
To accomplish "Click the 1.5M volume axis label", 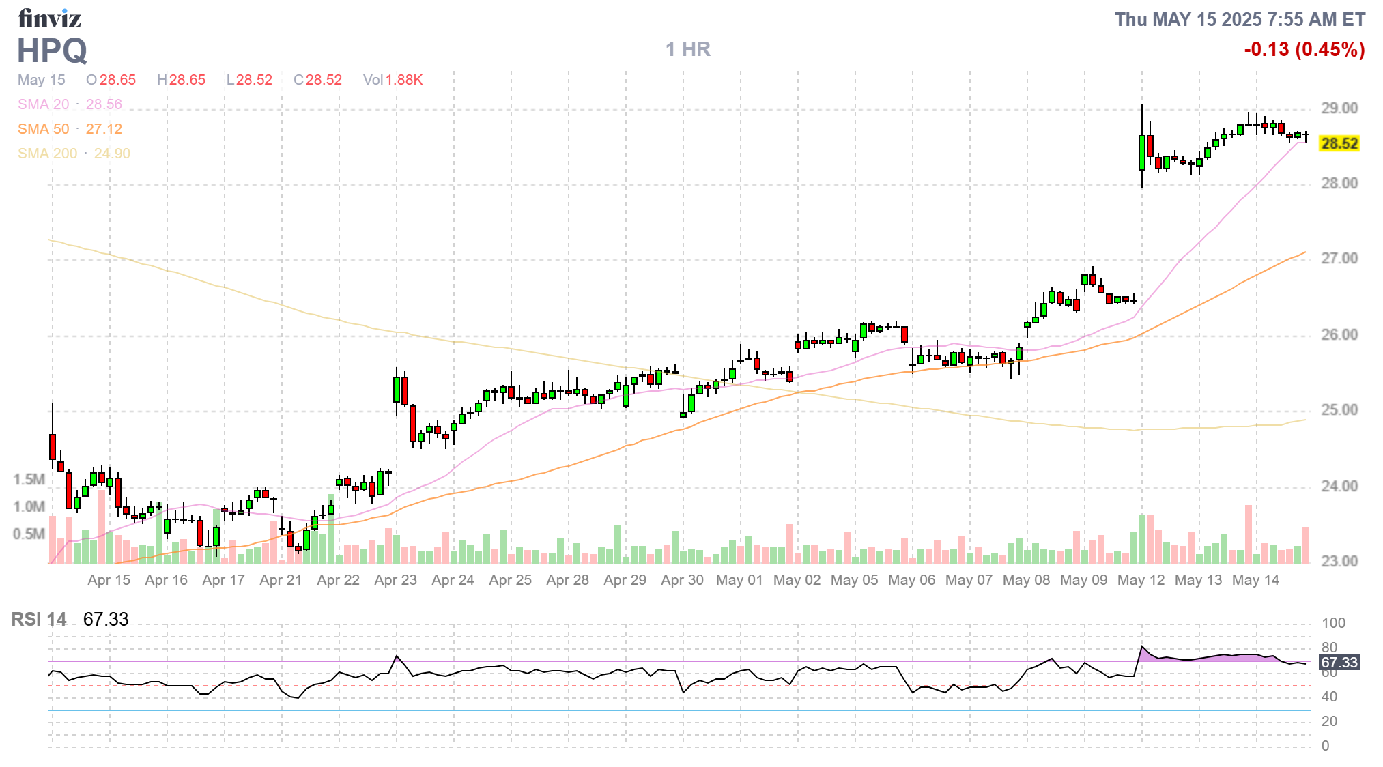I will pyautogui.click(x=29, y=479).
